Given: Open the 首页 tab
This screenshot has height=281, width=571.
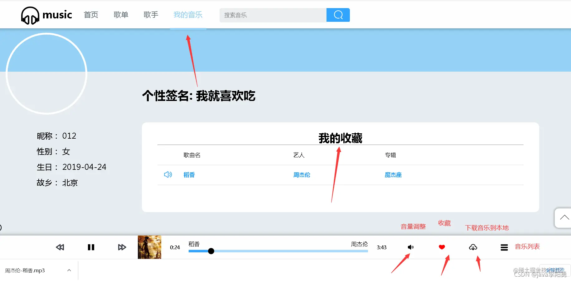Looking at the screenshot, I should (x=91, y=15).
